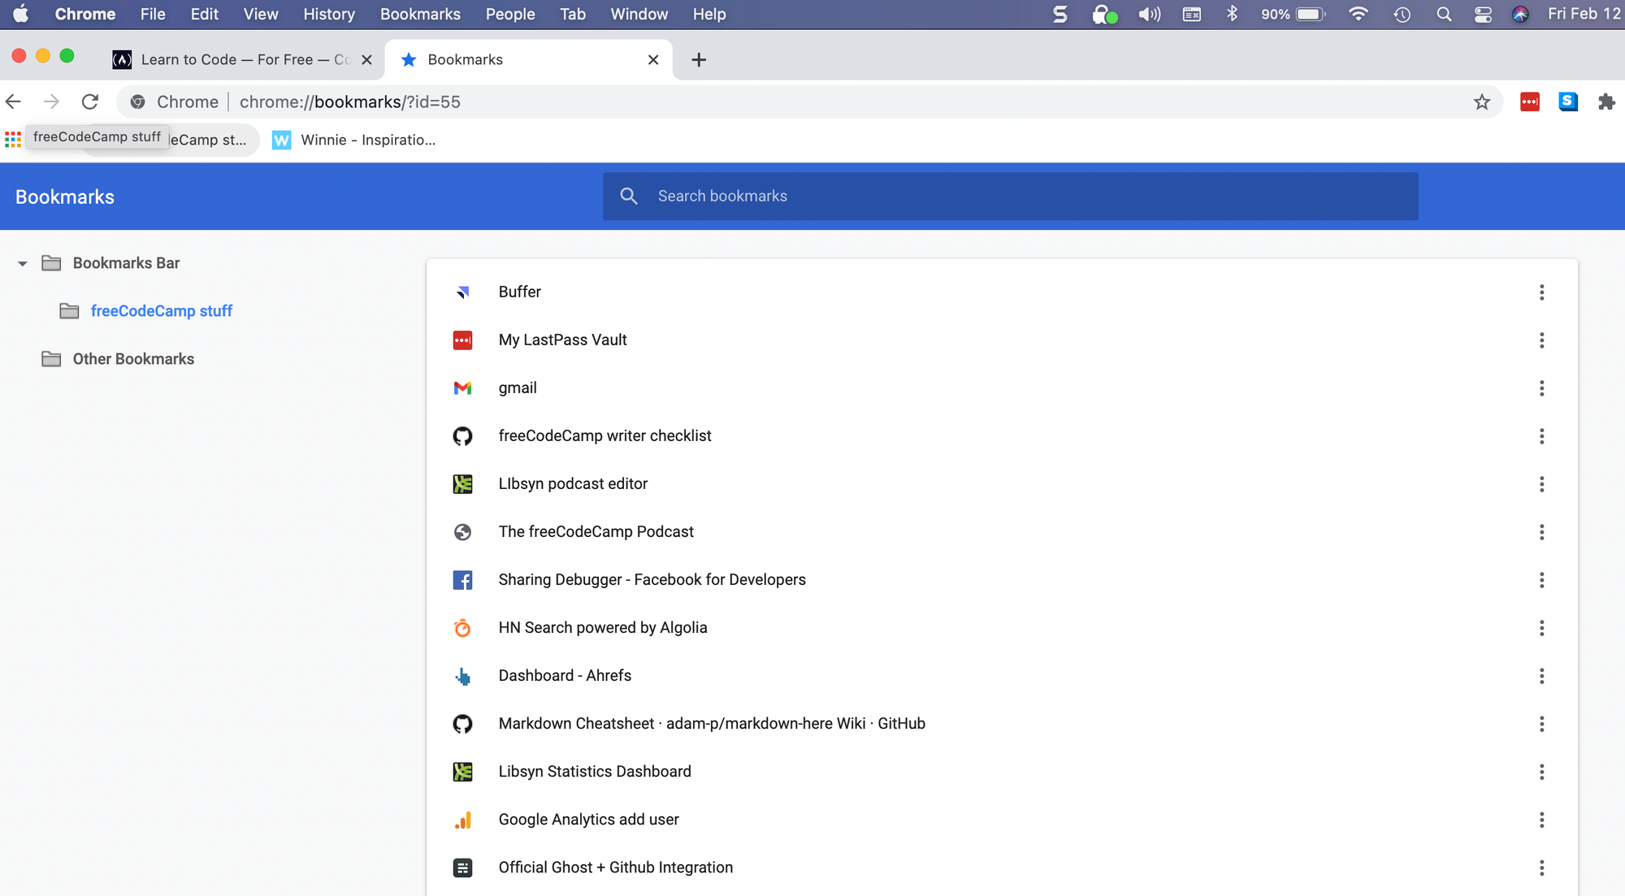
Task: Open the Apps grid shortcut in bookmarks bar
Action: coord(13,140)
